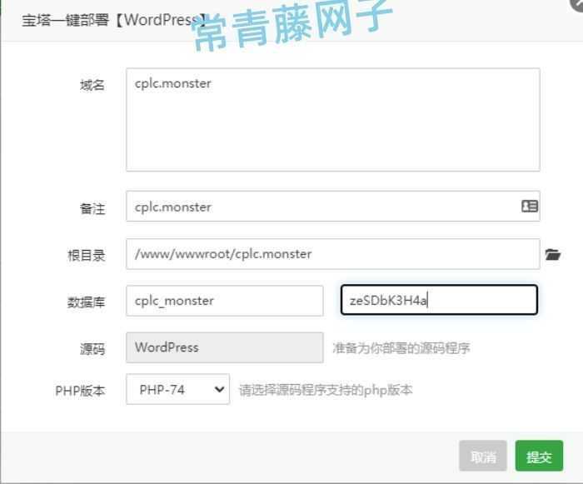
Task: Focus the database password field zeSDbK3H4a
Action: pyautogui.click(x=439, y=300)
